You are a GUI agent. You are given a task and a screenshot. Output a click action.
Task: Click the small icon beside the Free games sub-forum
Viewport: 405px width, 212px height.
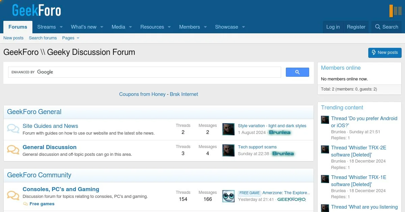point(25,204)
